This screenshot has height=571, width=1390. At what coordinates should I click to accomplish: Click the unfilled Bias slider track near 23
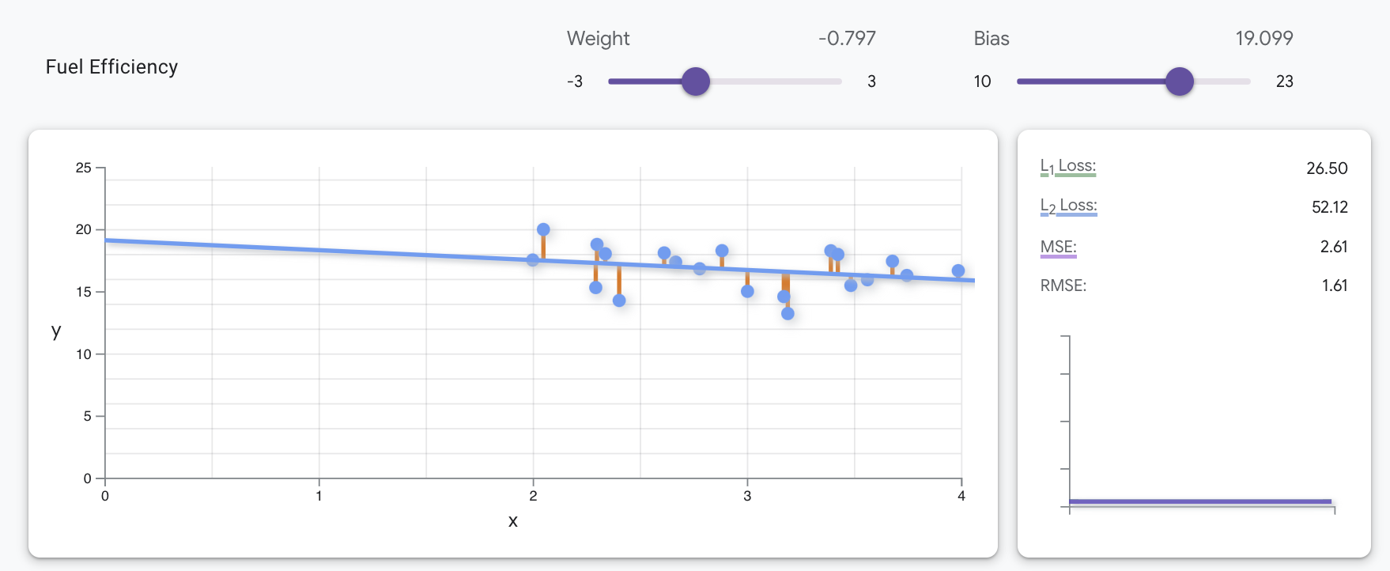[x=1235, y=81]
